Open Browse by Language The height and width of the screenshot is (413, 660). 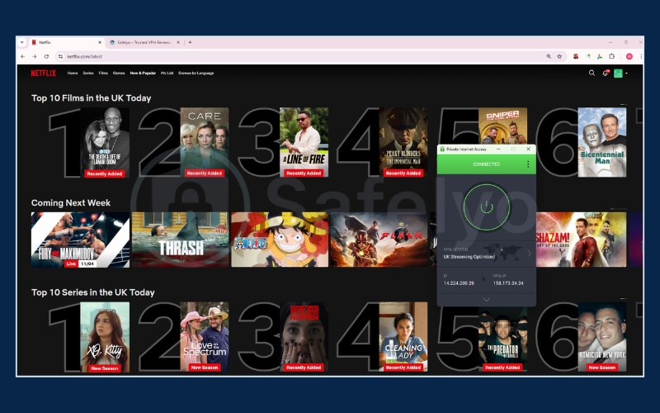(x=196, y=74)
